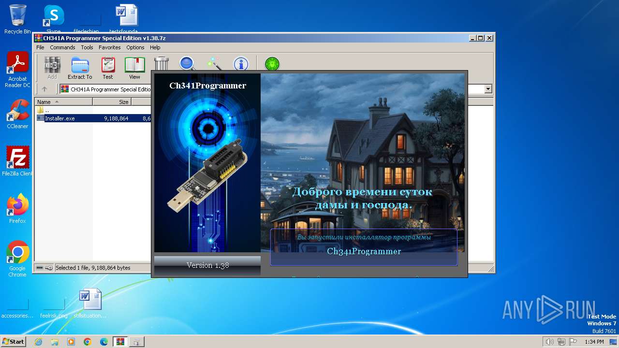Click the Add toolbar icon in WinRAR
The width and height of the screenshot is (619, 348).
pos(52,68)
